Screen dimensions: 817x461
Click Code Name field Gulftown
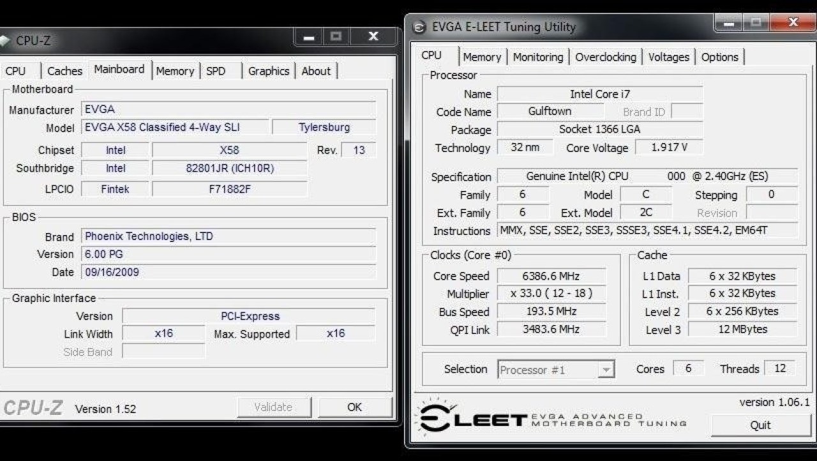[x=550, y=111]
